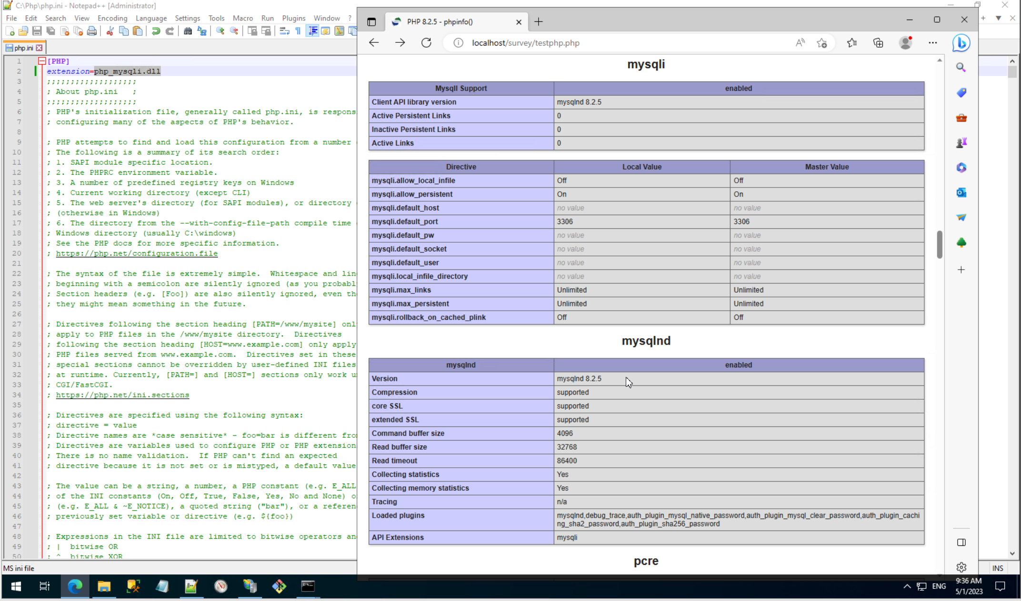Toggle the indent guide button
The height and width of the screenshot is (601, 1021).
pos(312,31)
